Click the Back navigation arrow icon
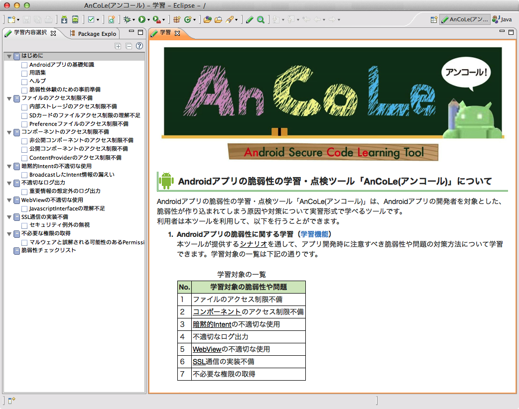This screenshot has width=519, height=409. pos(317,20)
